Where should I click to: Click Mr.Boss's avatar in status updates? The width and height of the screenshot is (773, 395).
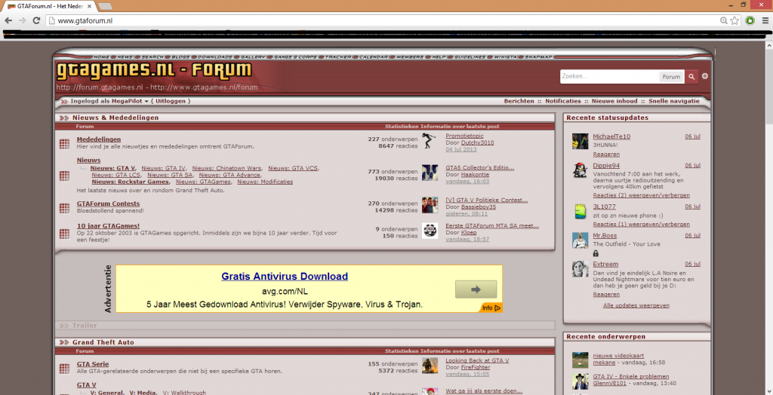(581, 240)
